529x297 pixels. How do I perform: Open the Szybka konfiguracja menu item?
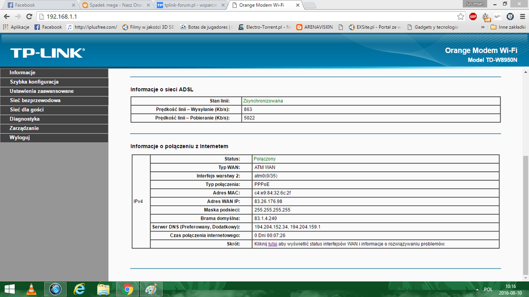(34, 82)
